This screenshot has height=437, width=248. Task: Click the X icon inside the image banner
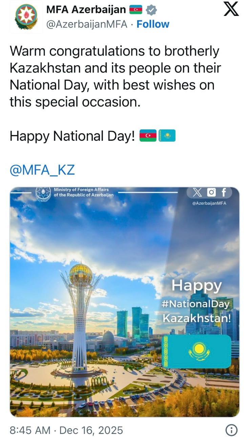click(x=197, y=193)
